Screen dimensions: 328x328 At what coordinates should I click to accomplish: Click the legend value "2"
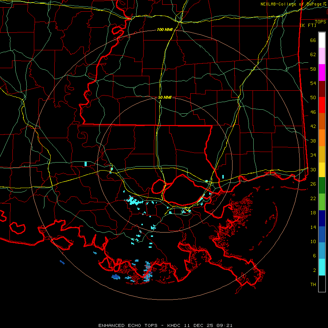(315, 270)
